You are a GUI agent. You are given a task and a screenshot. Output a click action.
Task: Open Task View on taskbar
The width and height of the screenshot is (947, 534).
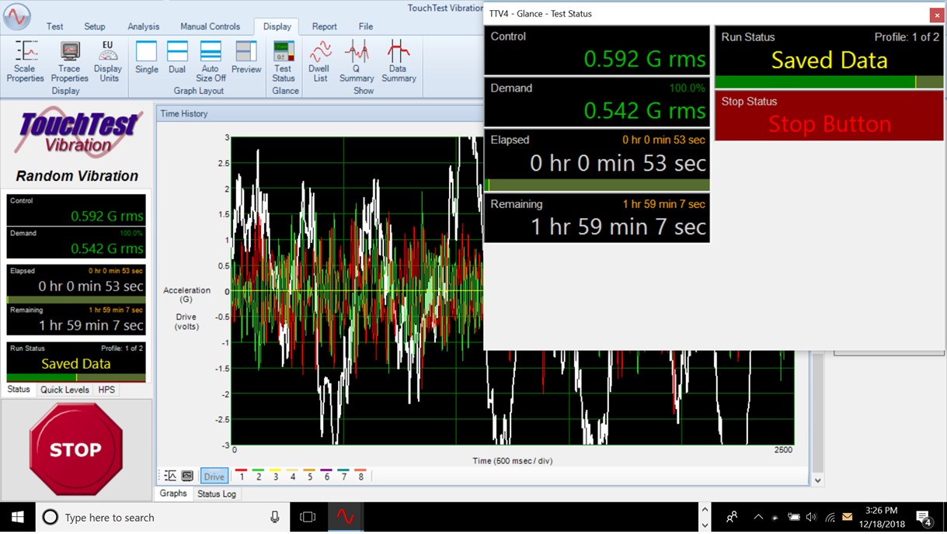308,517
